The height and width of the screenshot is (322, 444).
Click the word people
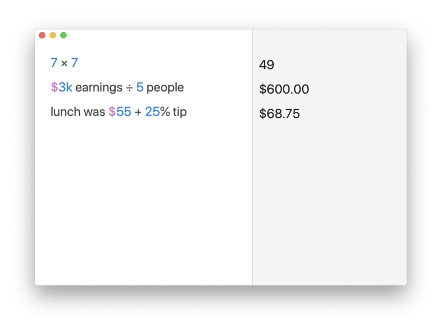click(x=165, y=88)
